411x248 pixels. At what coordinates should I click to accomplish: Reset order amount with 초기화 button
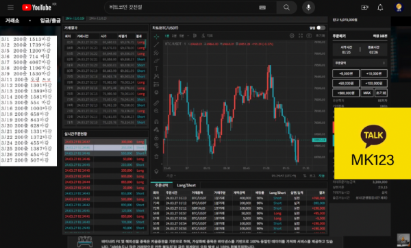381,93
